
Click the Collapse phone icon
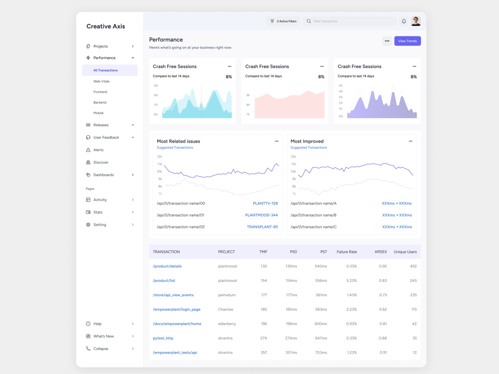coord(88,349)
